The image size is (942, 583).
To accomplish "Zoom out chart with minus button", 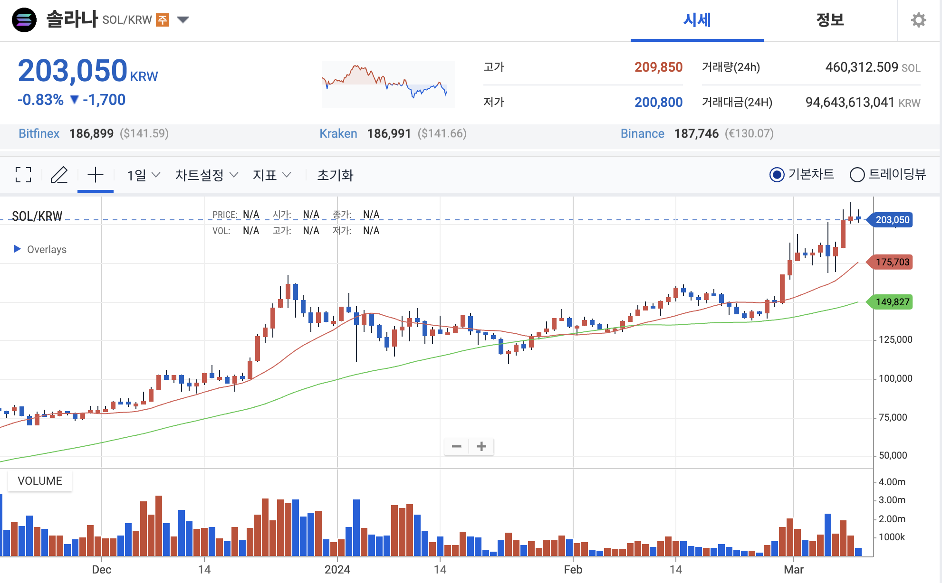I will [x=456, y=446].
